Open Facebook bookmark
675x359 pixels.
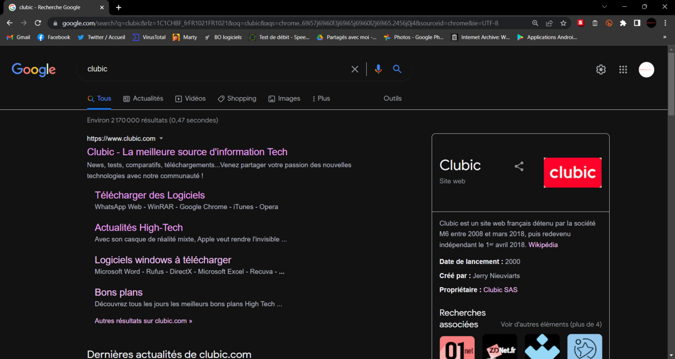point(53,37)
